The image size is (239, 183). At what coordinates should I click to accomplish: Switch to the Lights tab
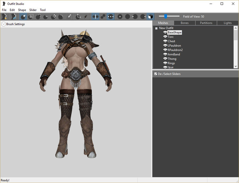(x=228, y=23)
